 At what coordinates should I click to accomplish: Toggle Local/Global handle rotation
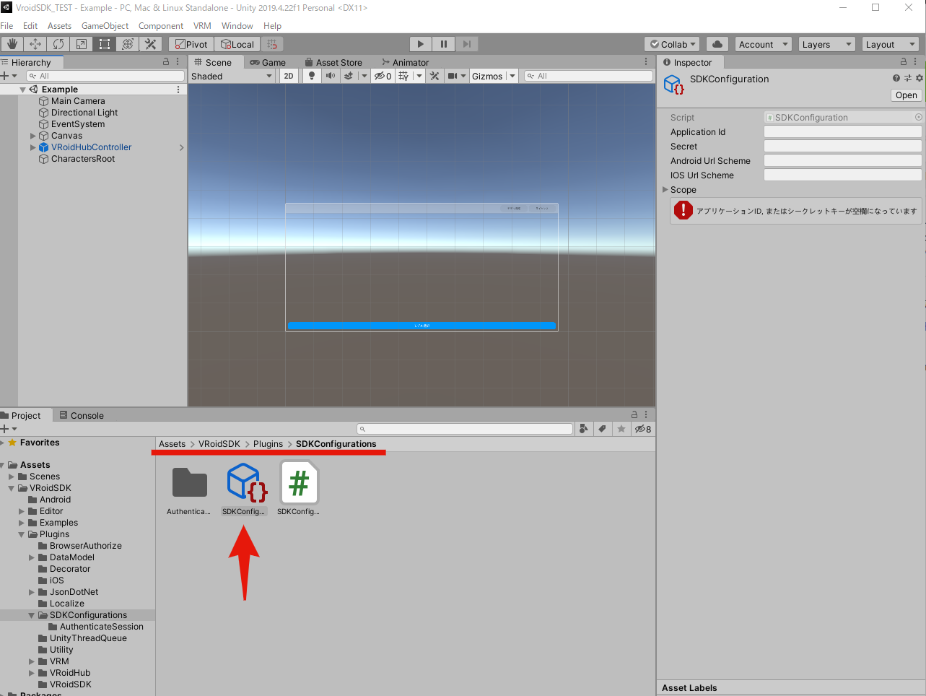237,44
